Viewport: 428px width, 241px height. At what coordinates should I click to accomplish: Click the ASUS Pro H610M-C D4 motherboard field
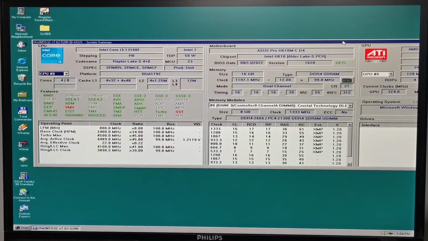[282, 50]
